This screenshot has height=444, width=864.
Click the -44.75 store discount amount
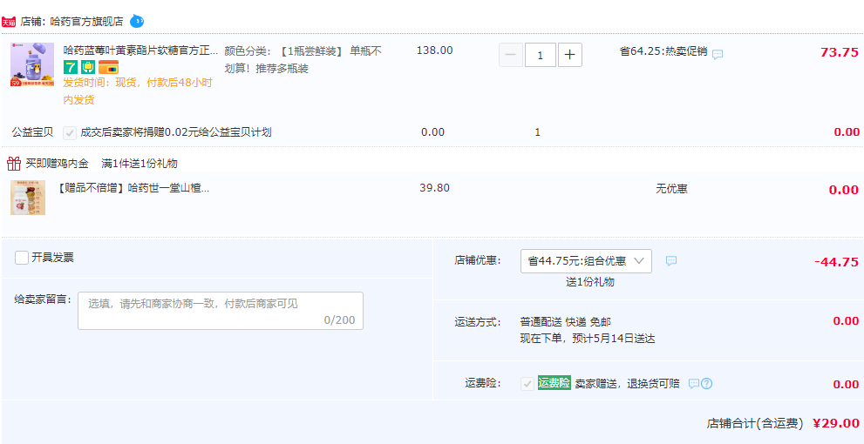click(837, 262)
